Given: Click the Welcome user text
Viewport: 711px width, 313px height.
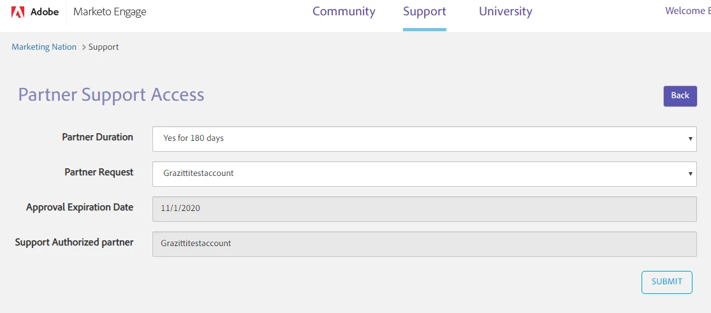Looking at the screenshot, I should 688,11.
